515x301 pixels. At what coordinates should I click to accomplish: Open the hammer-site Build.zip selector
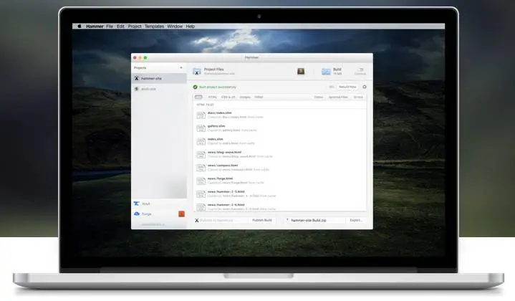click(314, 220)
